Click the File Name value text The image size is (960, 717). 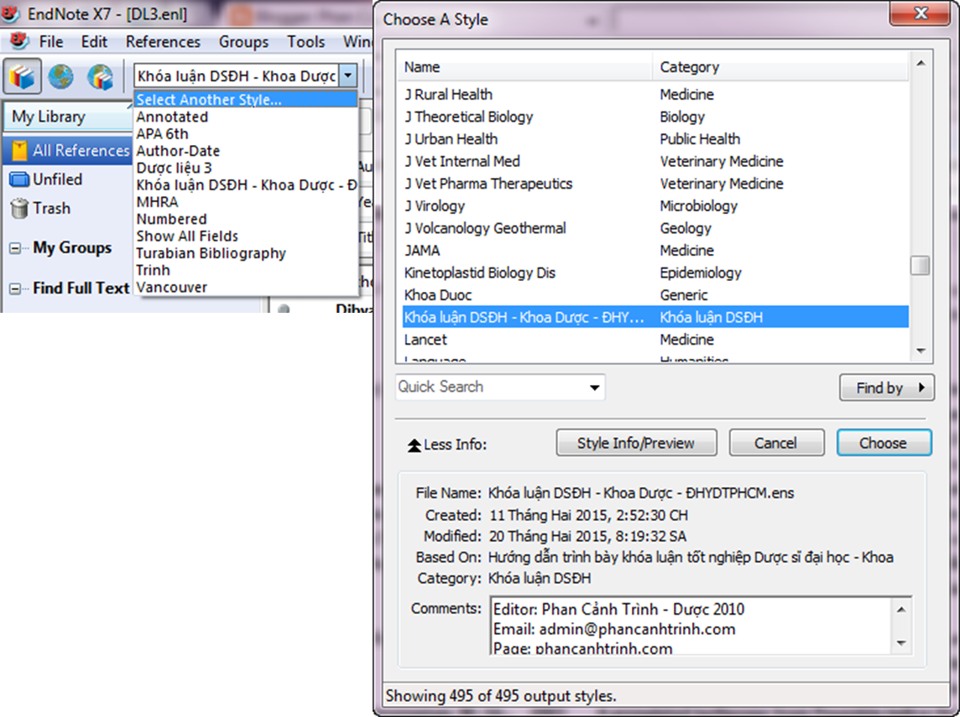[641, 493]
